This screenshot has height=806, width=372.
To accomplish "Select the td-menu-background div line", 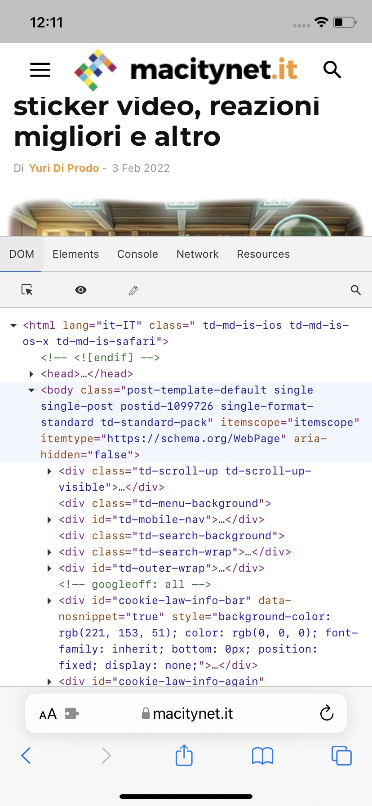I will coord(165,503).
